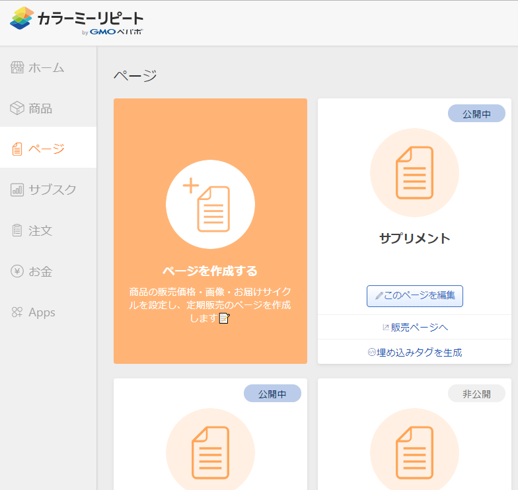Screen dimensions: 518x490
Task: Click このページを編集 button
Action: 415,296
